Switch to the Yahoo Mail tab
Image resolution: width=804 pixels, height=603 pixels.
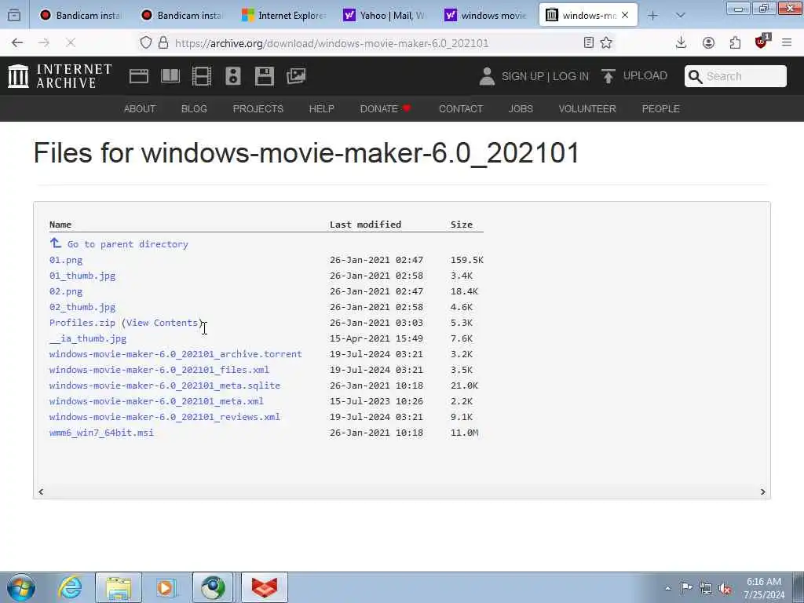[x=385, y=16]
